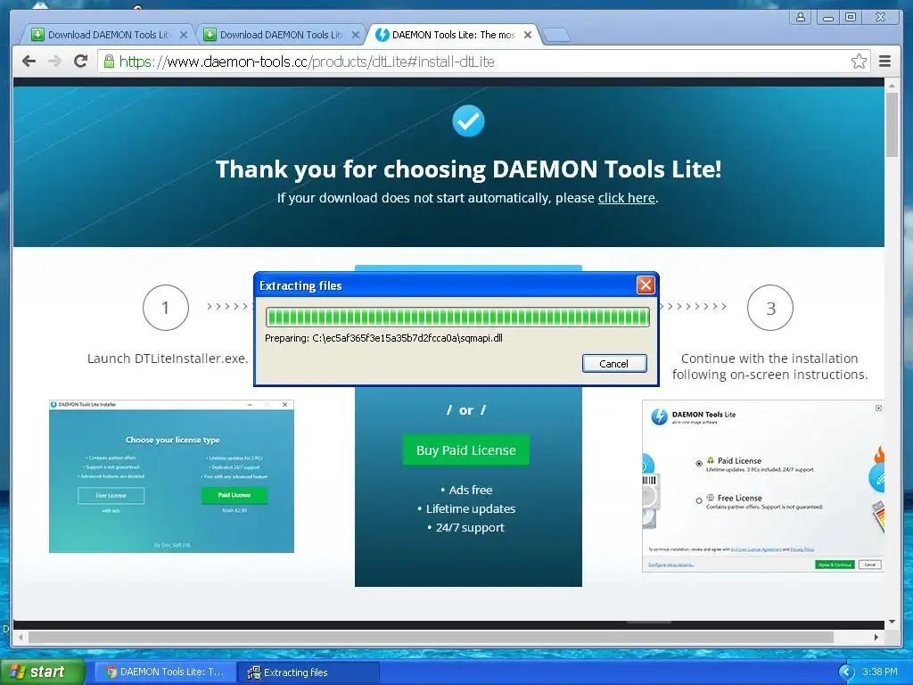The height and width of the screenshot is (685, 913).
Task: Click the browser forward arrow
Action: (54, 62)
